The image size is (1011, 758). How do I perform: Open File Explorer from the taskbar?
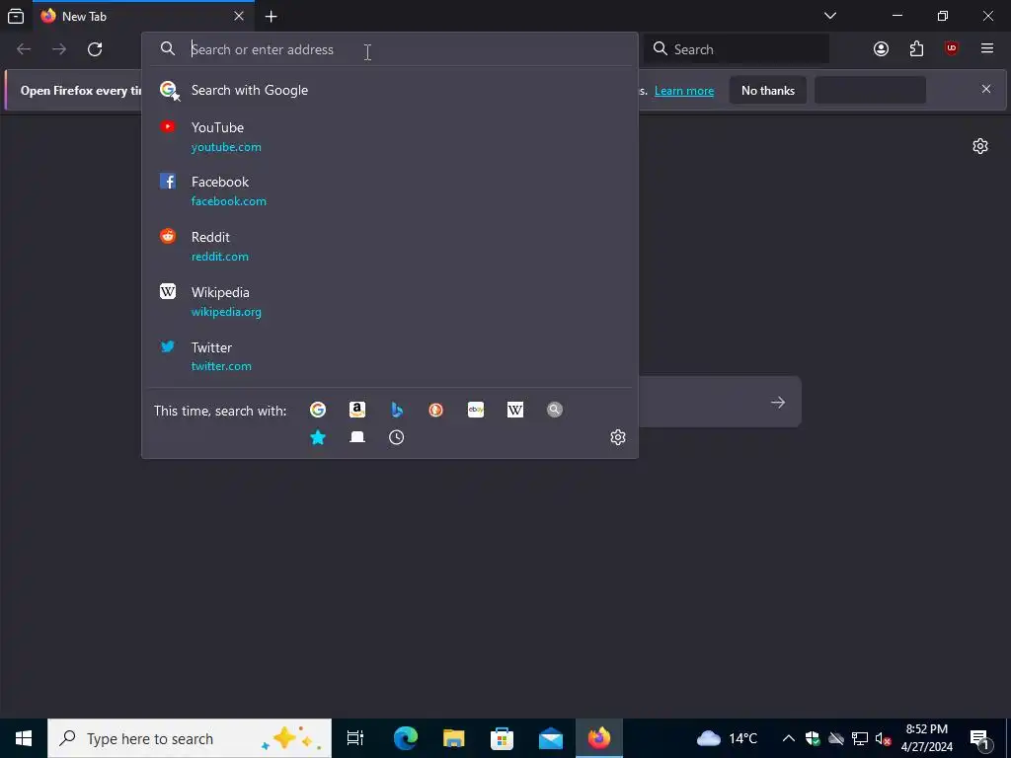454,738
